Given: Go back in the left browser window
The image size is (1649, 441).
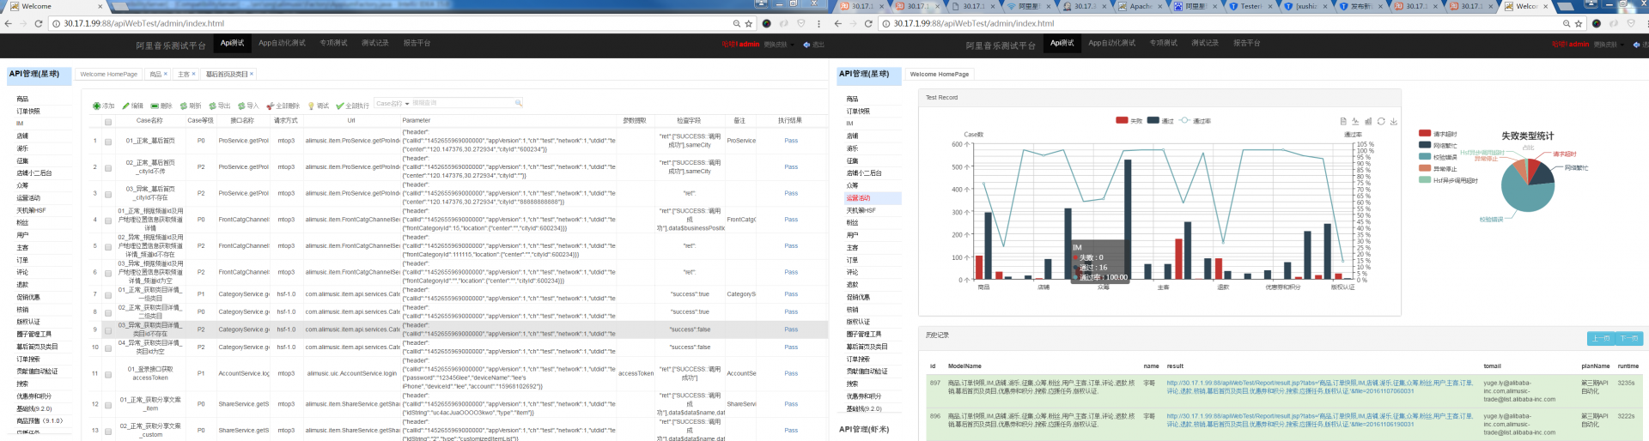Looking at the screenshot, I should click(x=8, y=23).
